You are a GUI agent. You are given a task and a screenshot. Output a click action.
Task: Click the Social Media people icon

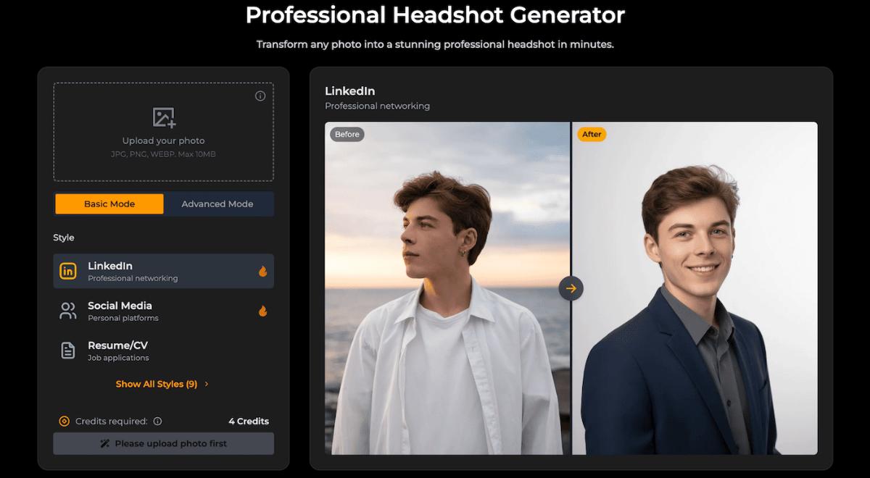67,311
